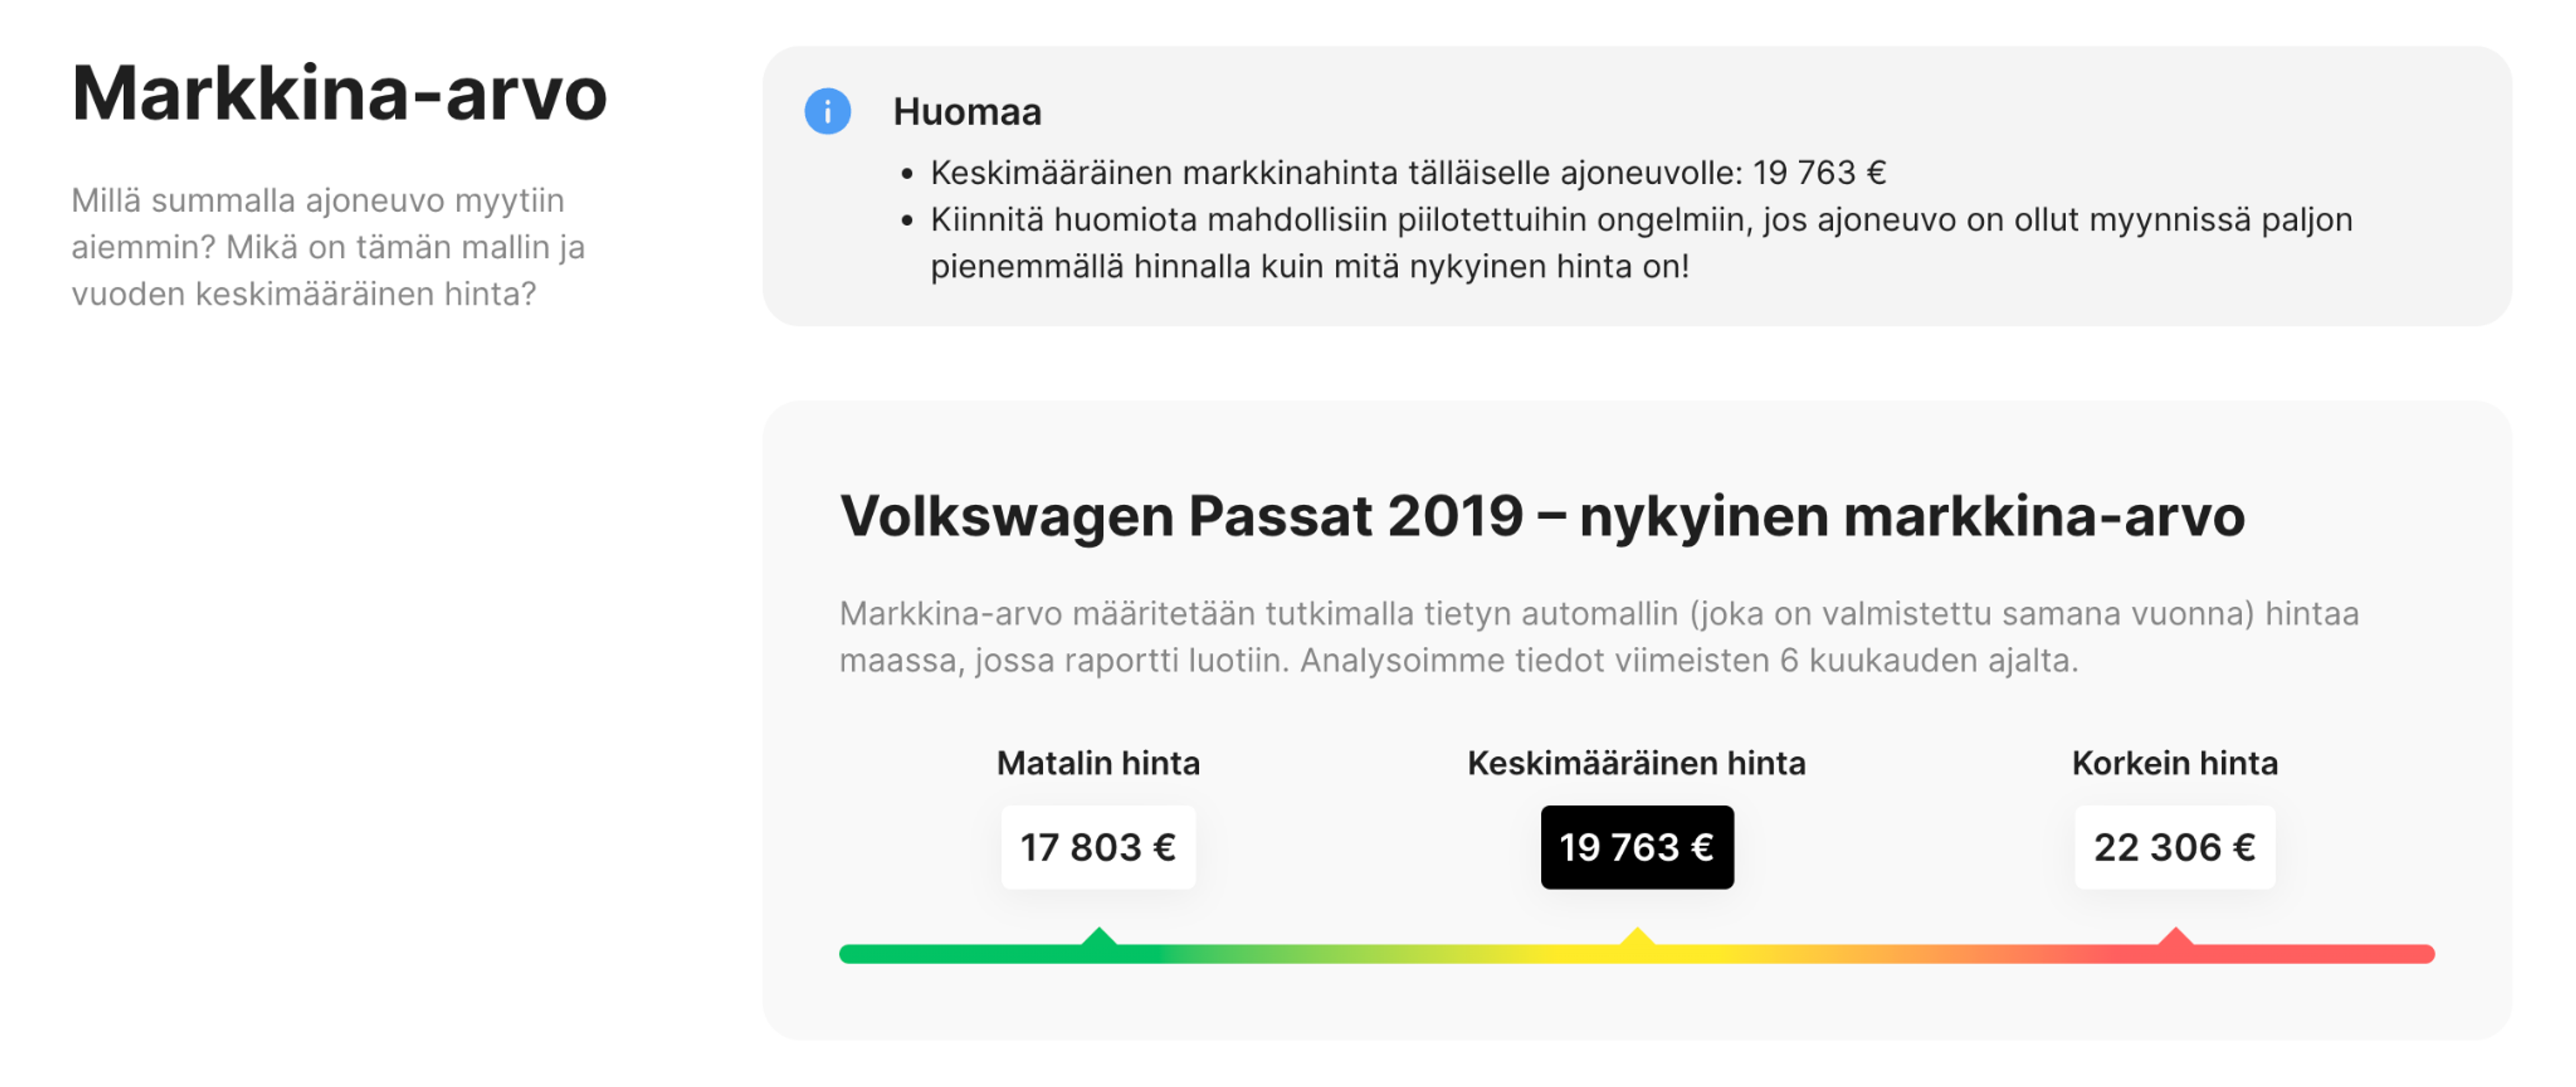Select the 17 803 € lowest price box
This screenshot has width=2576, height=1087.
point(1098,847)
